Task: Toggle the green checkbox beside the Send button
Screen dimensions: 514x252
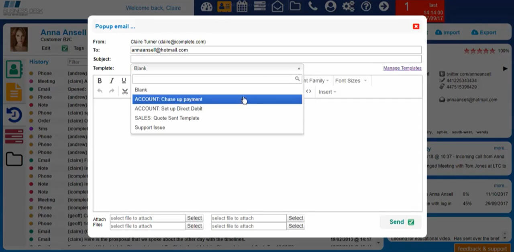Action: click(411, 221)
